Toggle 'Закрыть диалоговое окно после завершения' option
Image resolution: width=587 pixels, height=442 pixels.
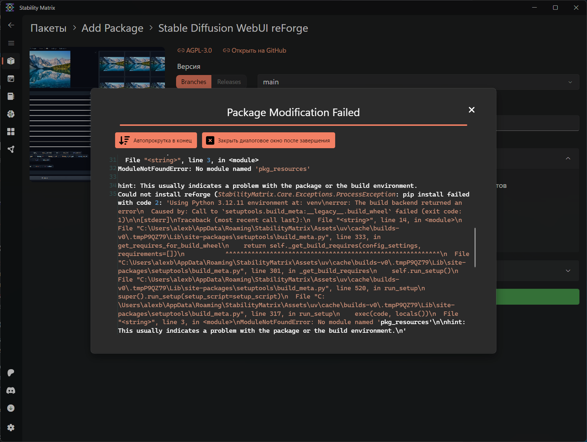pyautogui.click(x=268, y=140)
